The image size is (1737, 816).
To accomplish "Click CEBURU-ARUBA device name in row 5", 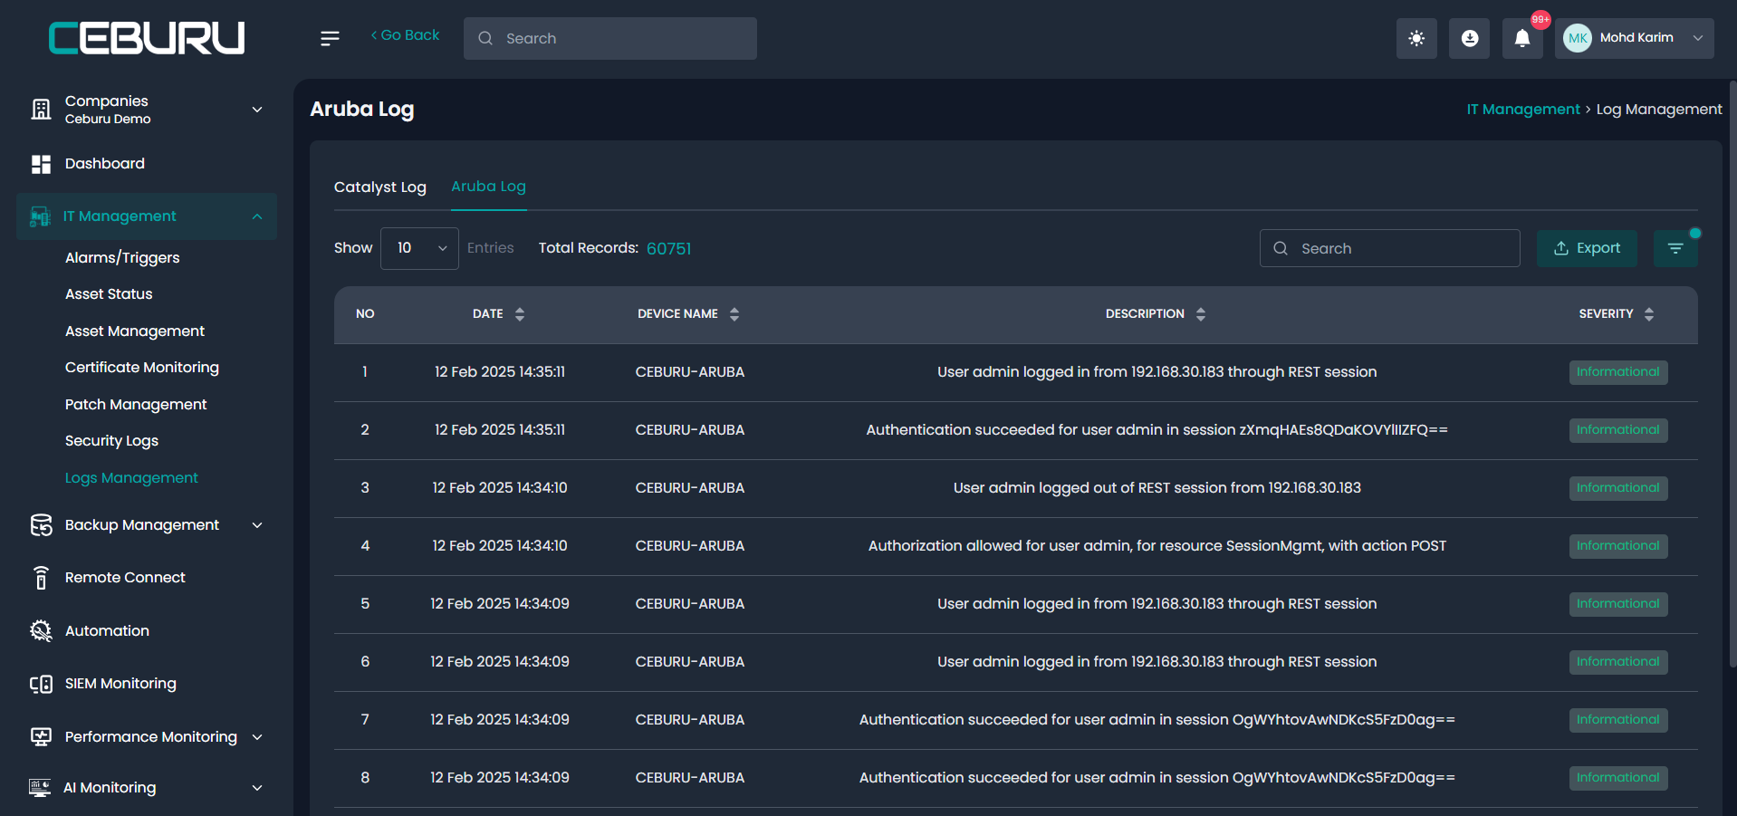I will tap(690, 604).
